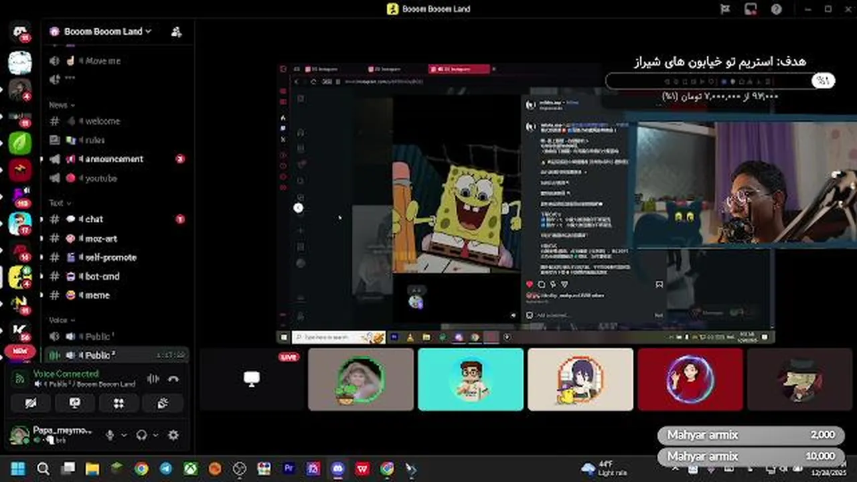Image resolution: width=857 pixels, height=482 pixels.
Task: Click Discord icon in the taskbar
Action: pos(338,469)
